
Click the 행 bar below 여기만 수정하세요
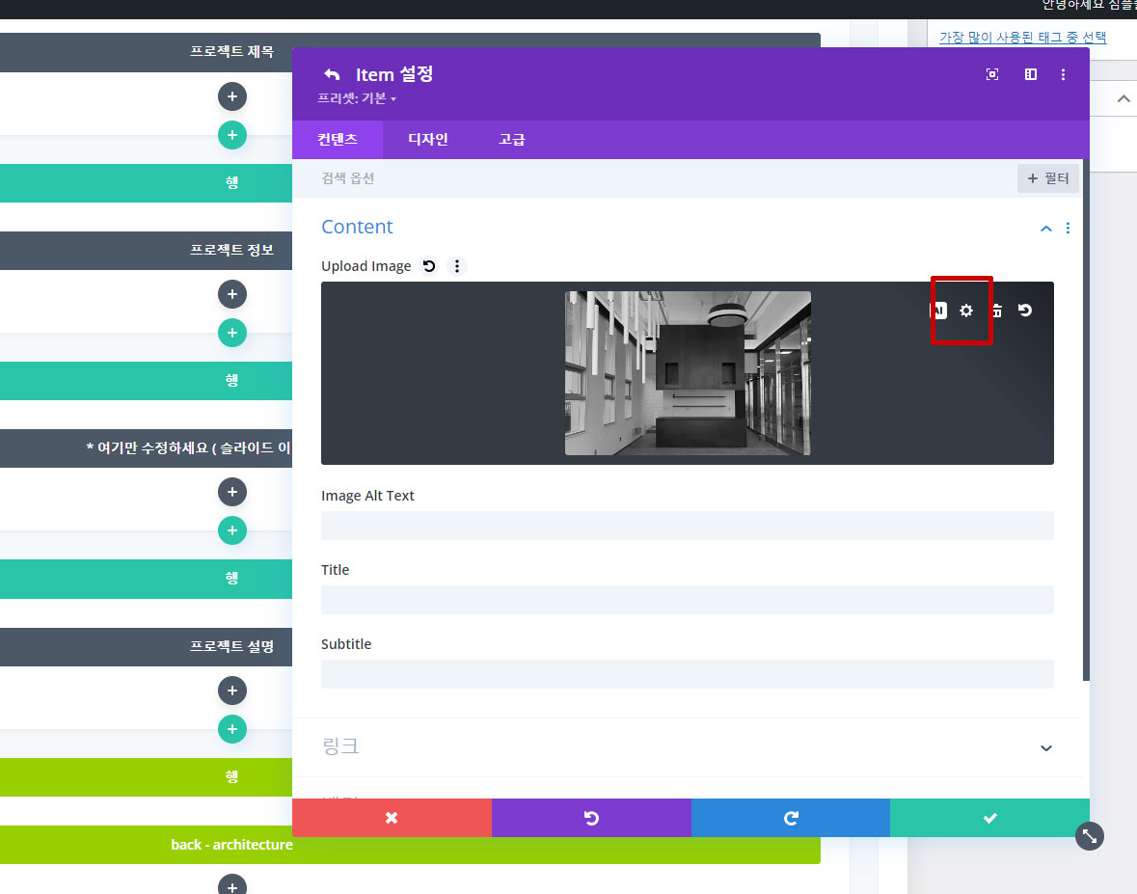[146, 579]
